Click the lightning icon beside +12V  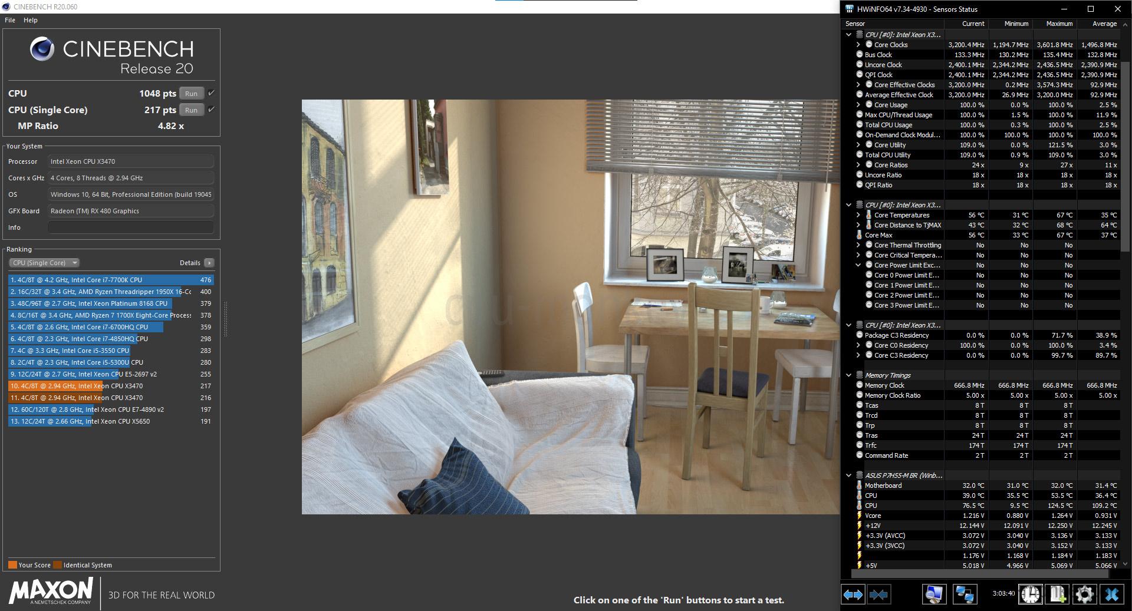(x=860, y=526)
